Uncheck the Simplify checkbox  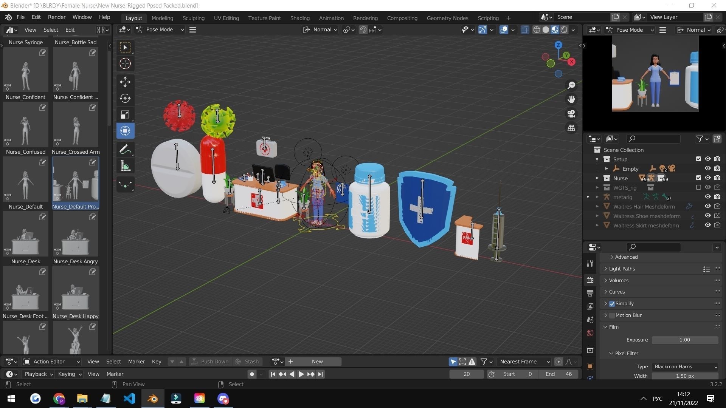[x=612, y=304]
